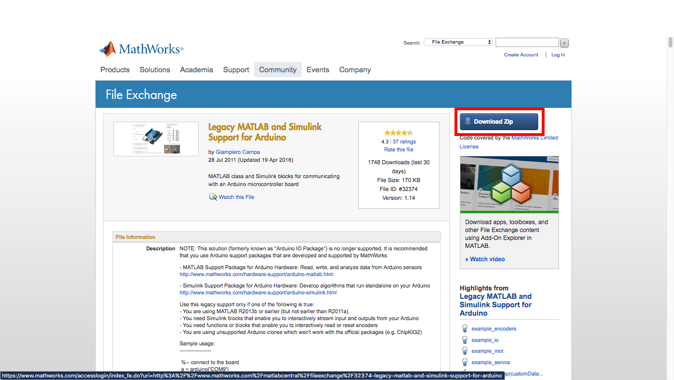Image resolution: width=674 pixels, height=380 pixels.
Task: Open author Giampiero Campa's profile link
Action: point(237,152)
